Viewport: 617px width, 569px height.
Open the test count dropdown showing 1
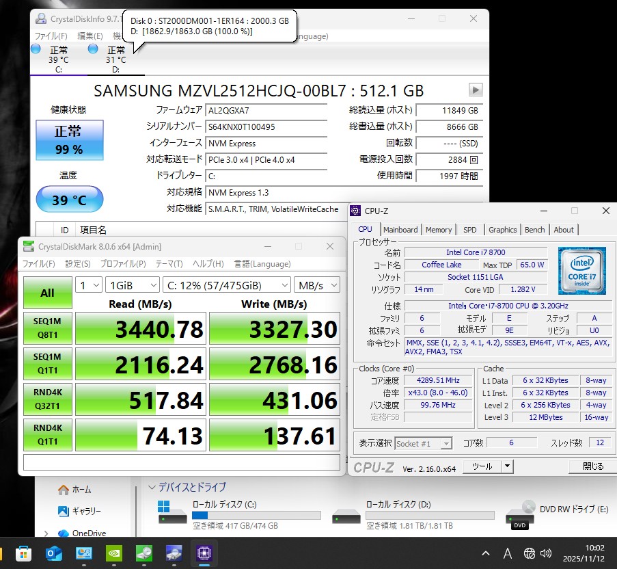coord(89,284)
